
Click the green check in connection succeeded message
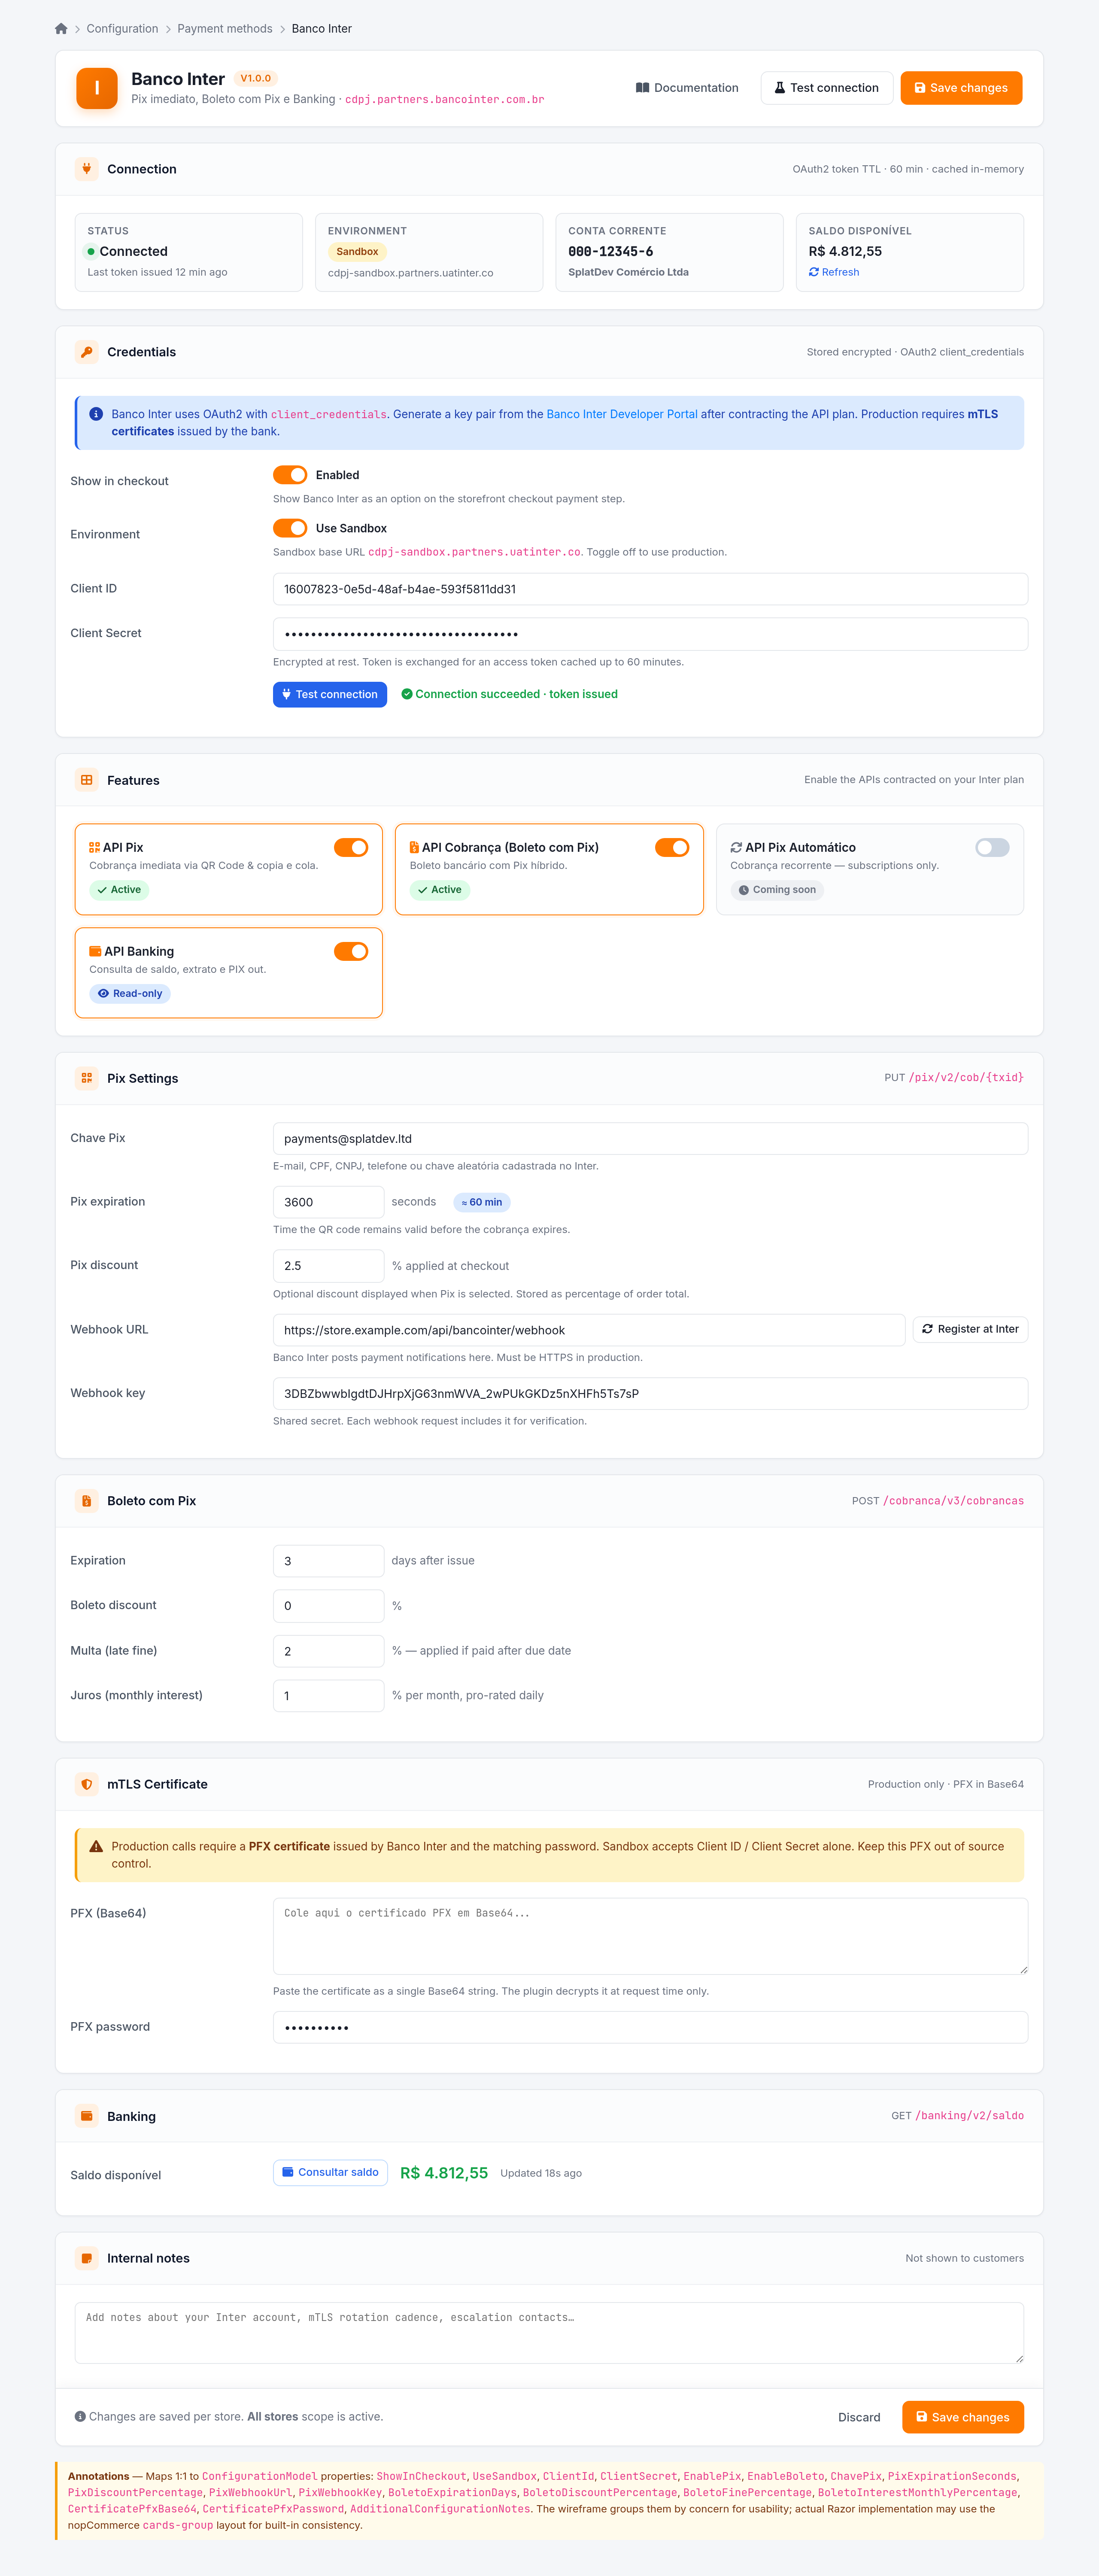[407, 694]
